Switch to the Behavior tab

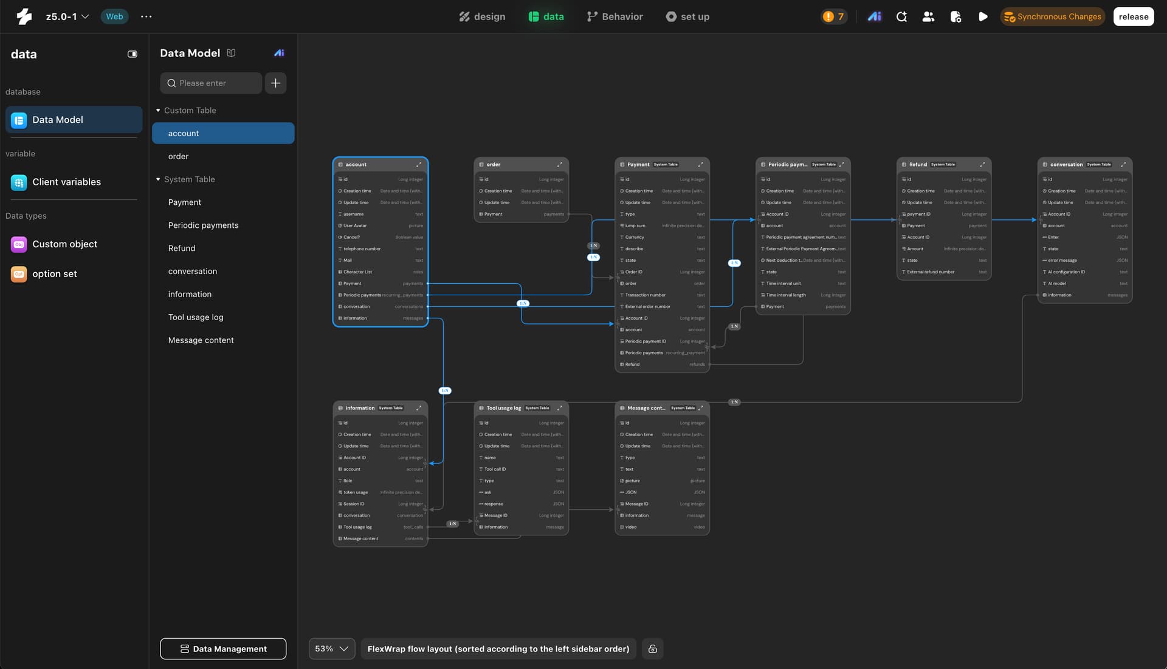tap(614, 16)
